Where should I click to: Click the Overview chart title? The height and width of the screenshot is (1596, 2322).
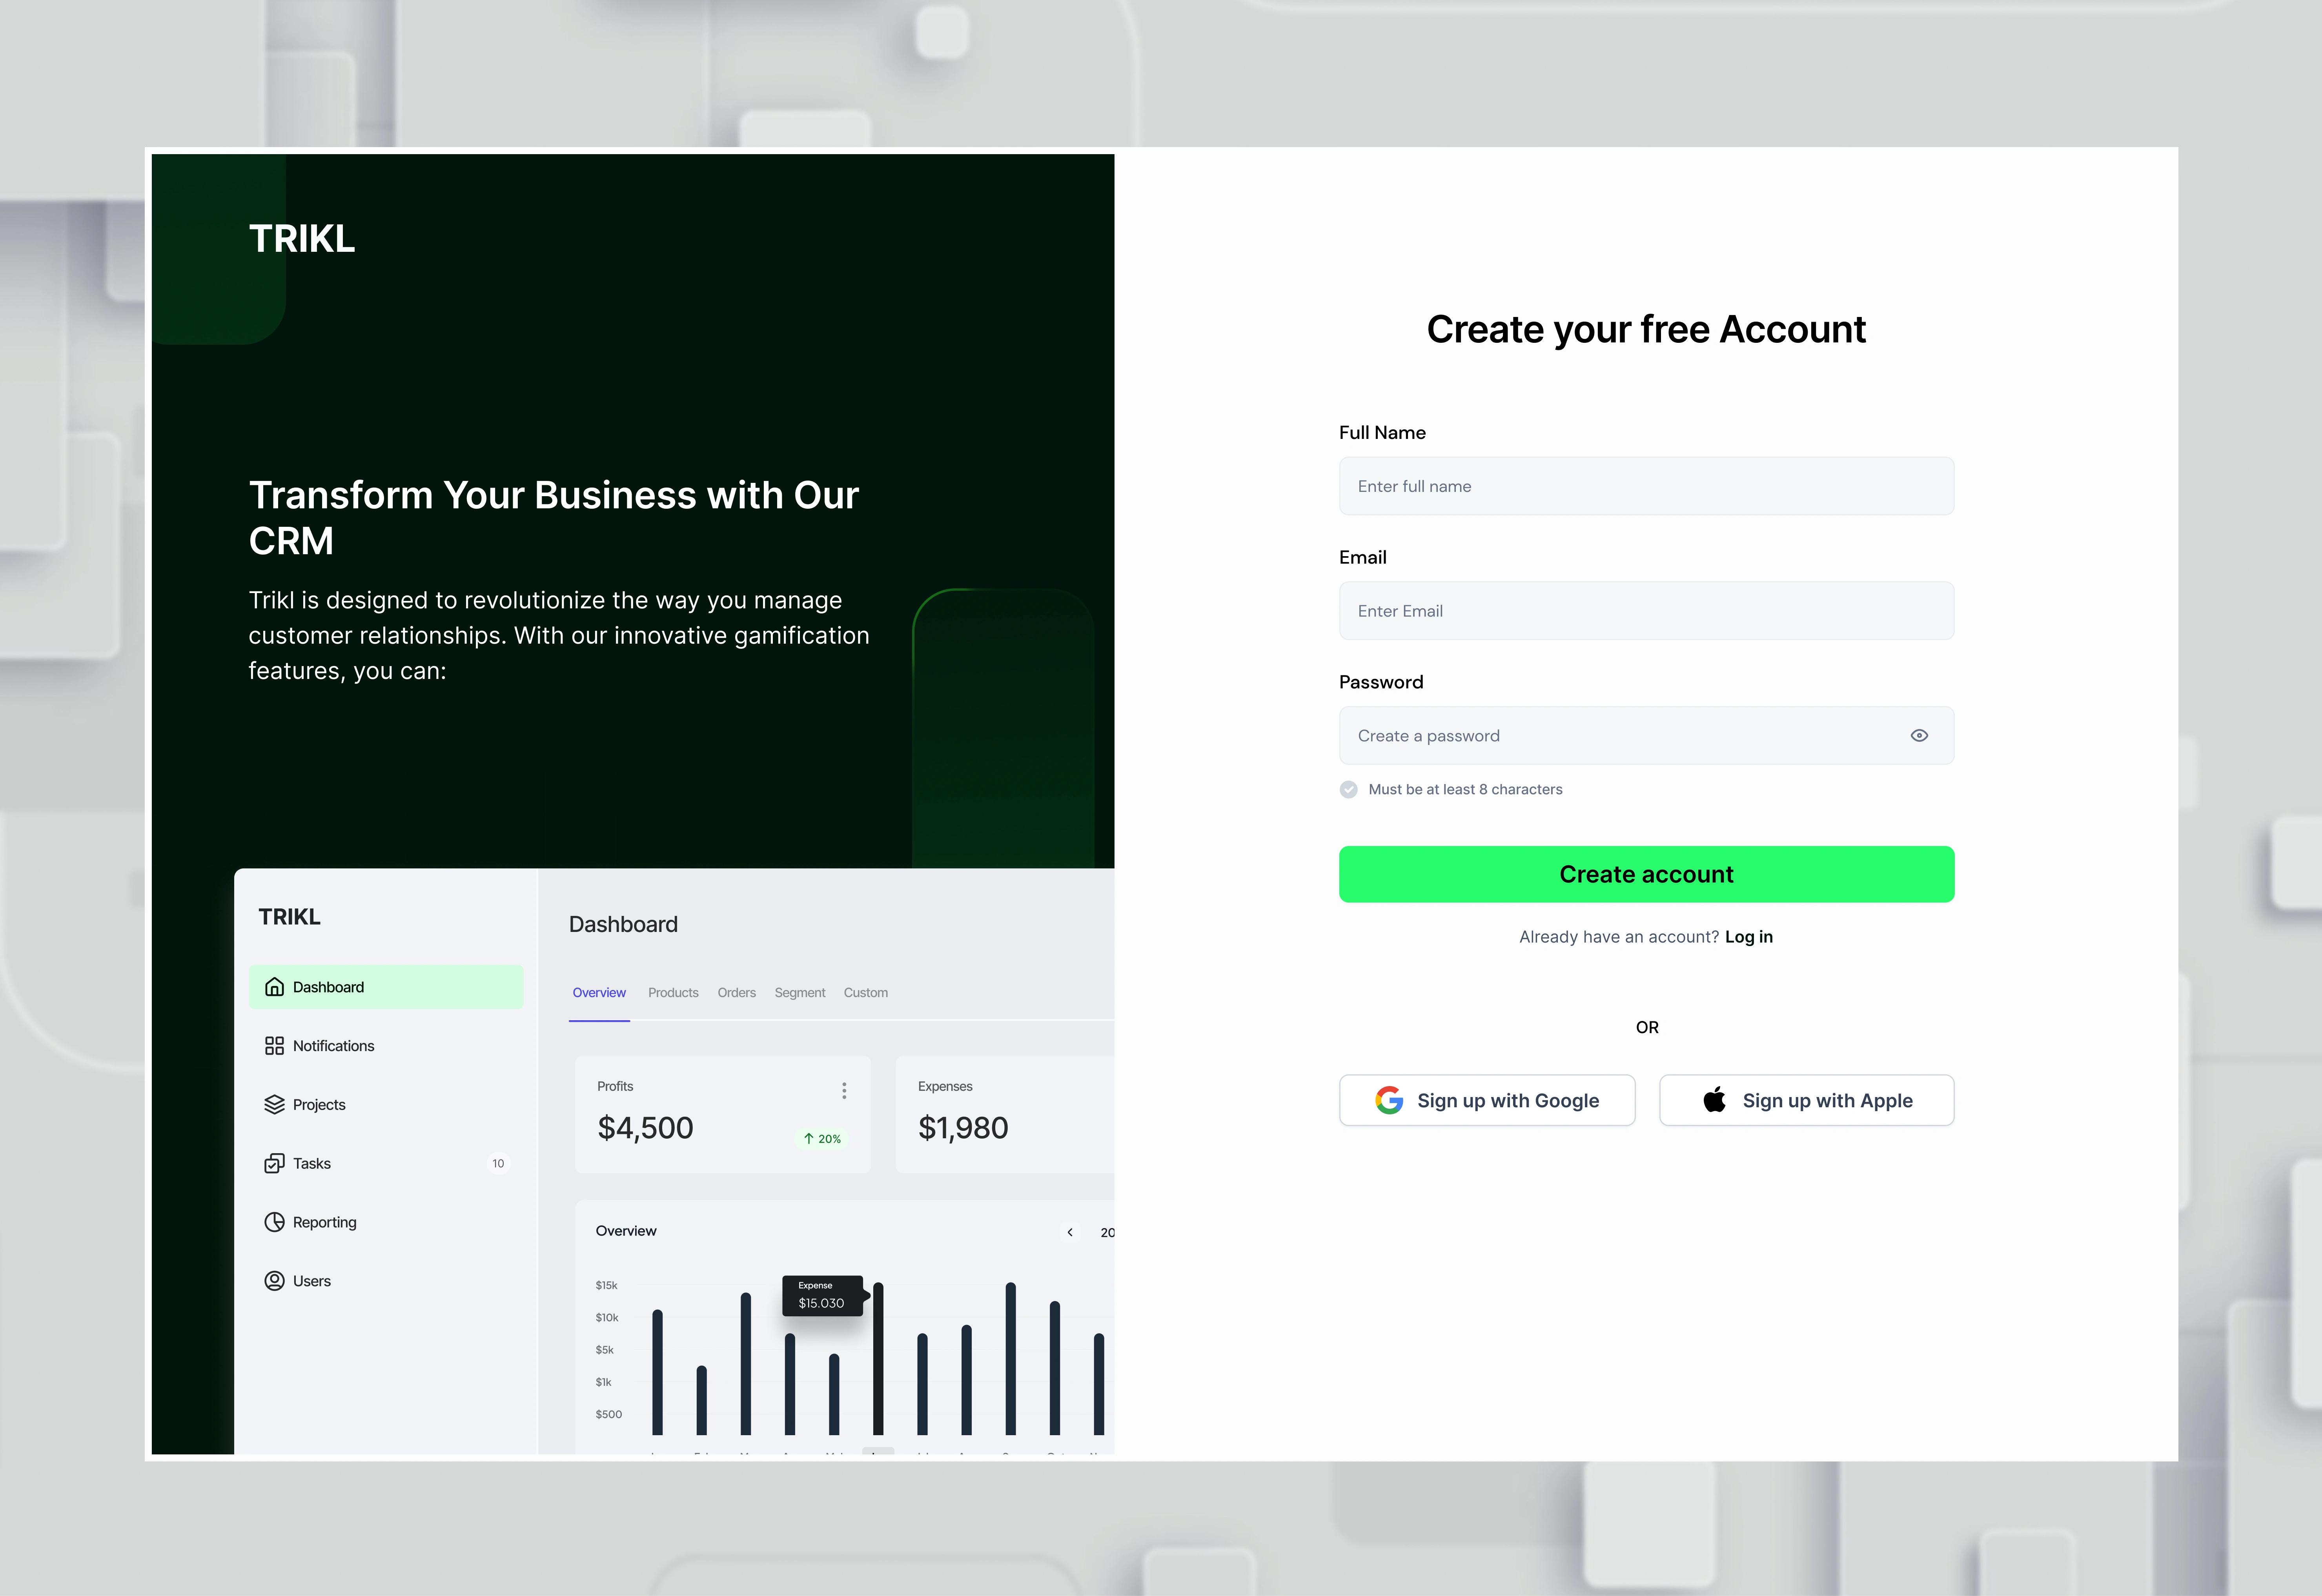click(x=626, y=1231)
